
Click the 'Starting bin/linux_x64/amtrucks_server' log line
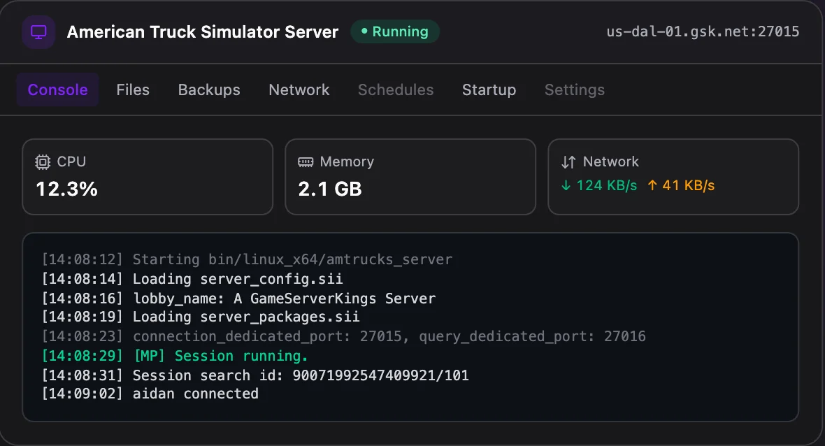(x=247, y=259)
